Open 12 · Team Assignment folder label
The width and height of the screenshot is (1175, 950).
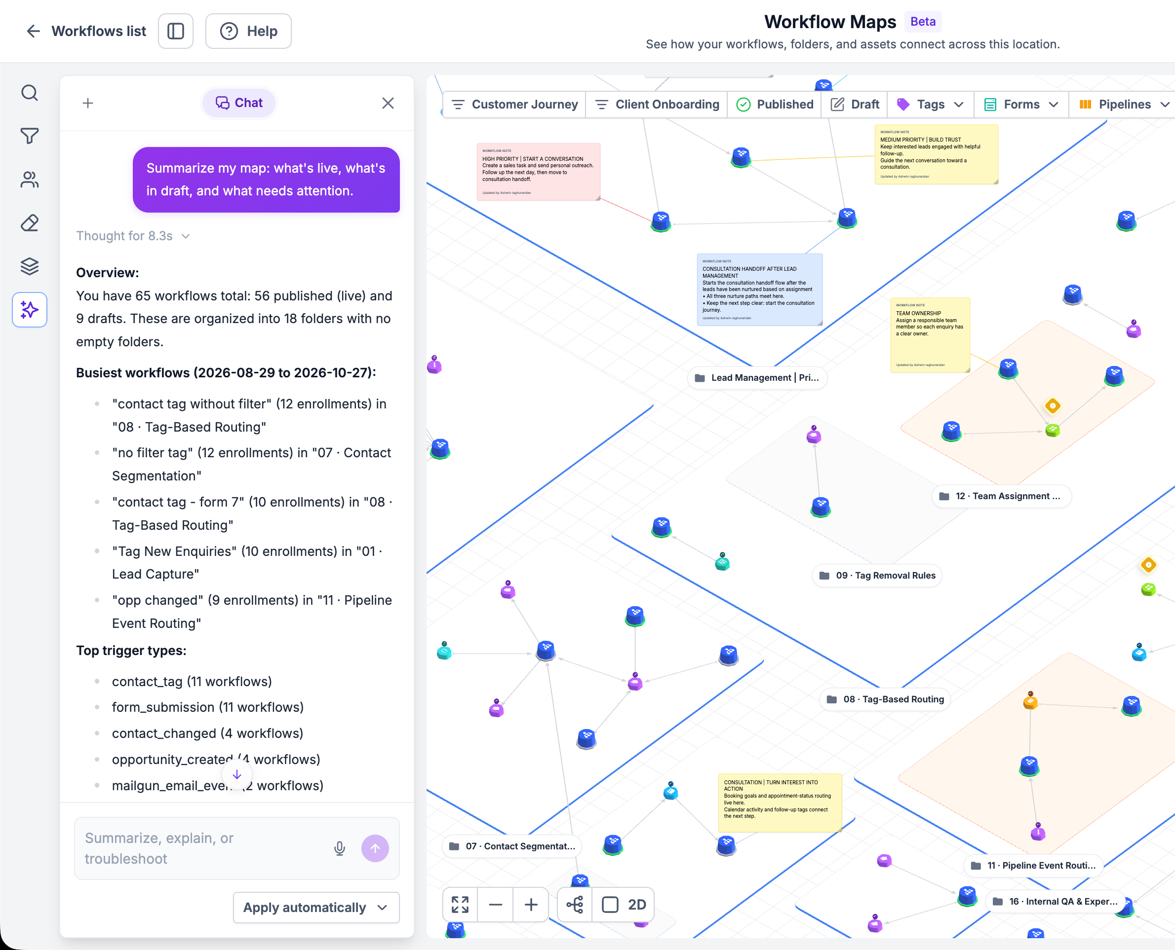click(1002, 496)
